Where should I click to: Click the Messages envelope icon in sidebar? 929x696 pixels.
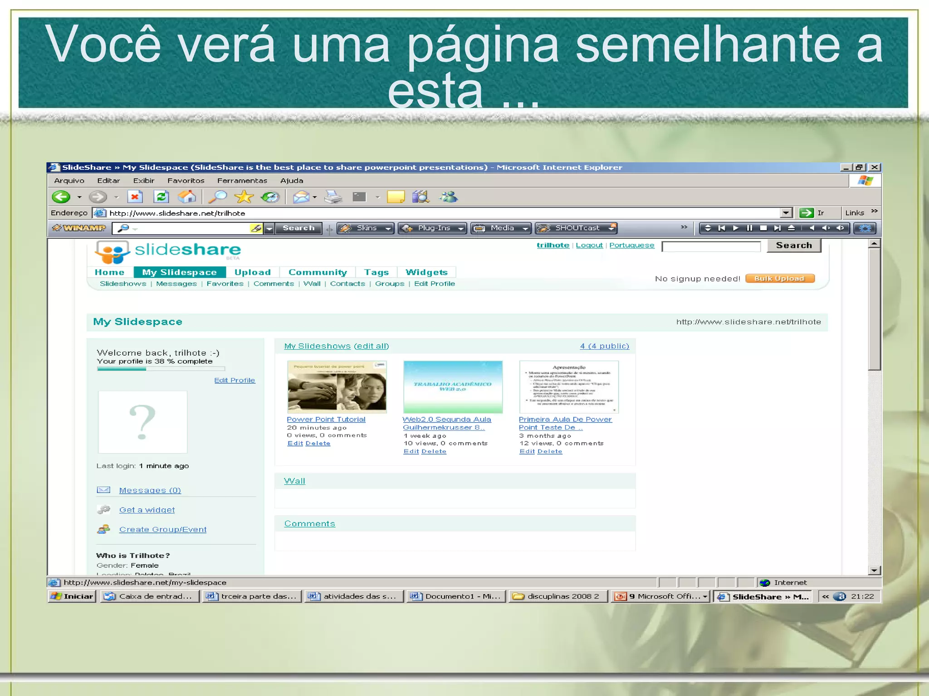point(103,490)
